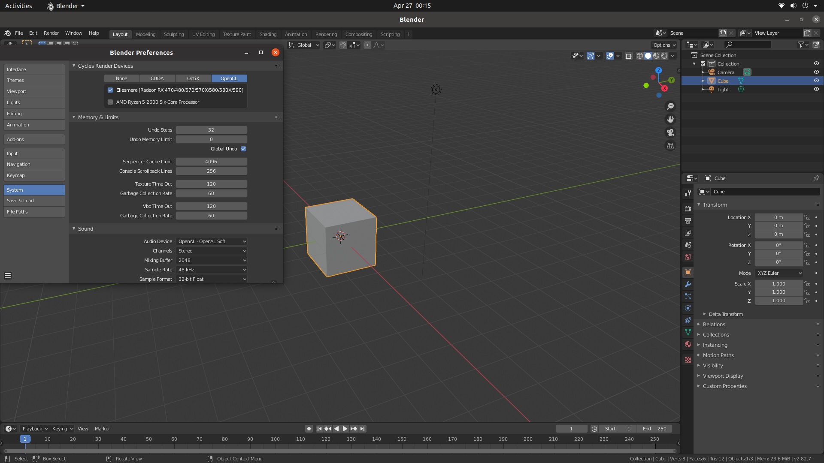
Task: Click the camera view icon in viewport
Action: (670, 132)
